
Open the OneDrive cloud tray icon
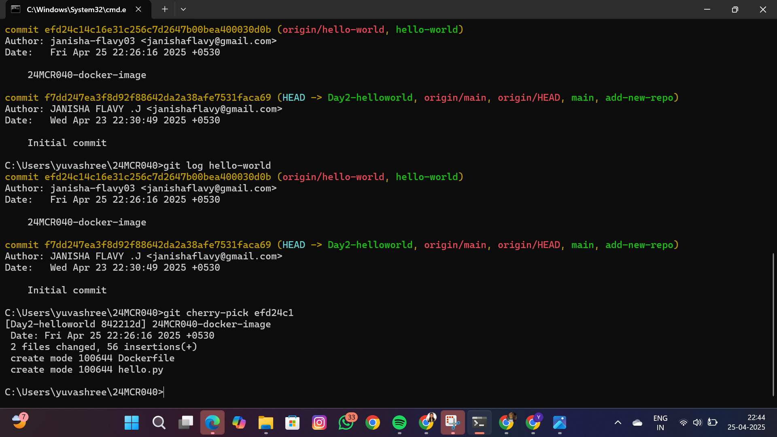click(637, 423)
